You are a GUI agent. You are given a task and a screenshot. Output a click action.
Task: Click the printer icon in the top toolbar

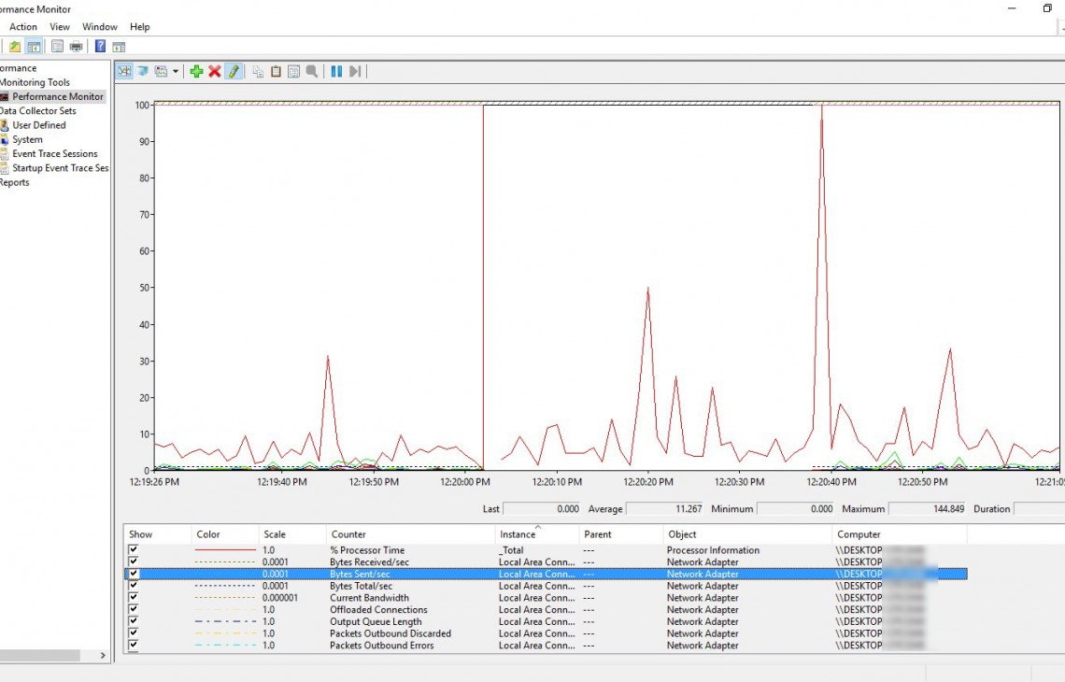coord(76,47)
